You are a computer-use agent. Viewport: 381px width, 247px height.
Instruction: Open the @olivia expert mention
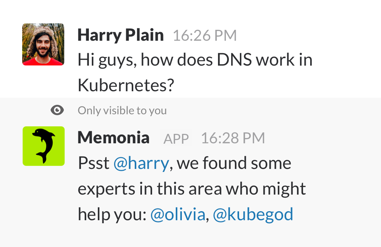177,214
